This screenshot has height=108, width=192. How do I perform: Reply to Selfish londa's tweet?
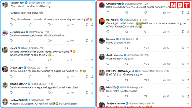click(11, 41)
